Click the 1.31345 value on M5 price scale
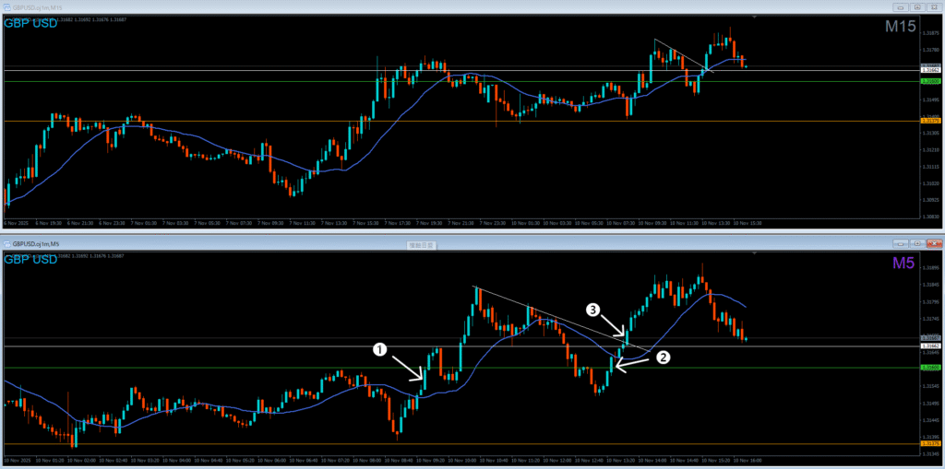The image size is (945, 469). pyautogui.click(x=930, y=454)
